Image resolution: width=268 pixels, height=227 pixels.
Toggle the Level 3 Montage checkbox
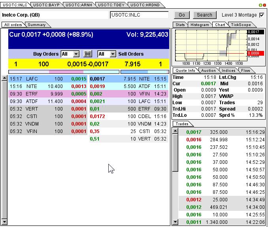click(262, 15)
